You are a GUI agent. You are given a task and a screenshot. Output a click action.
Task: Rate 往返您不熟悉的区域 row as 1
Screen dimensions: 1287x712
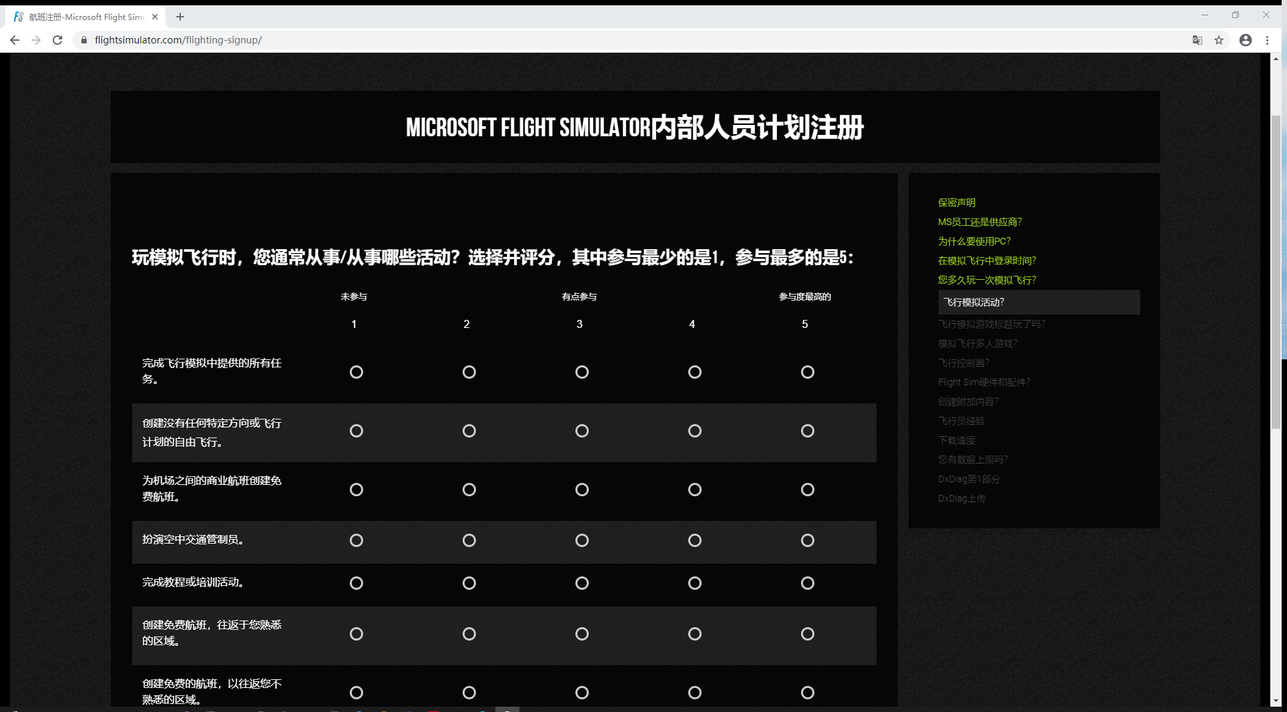[x=356, y=693]
